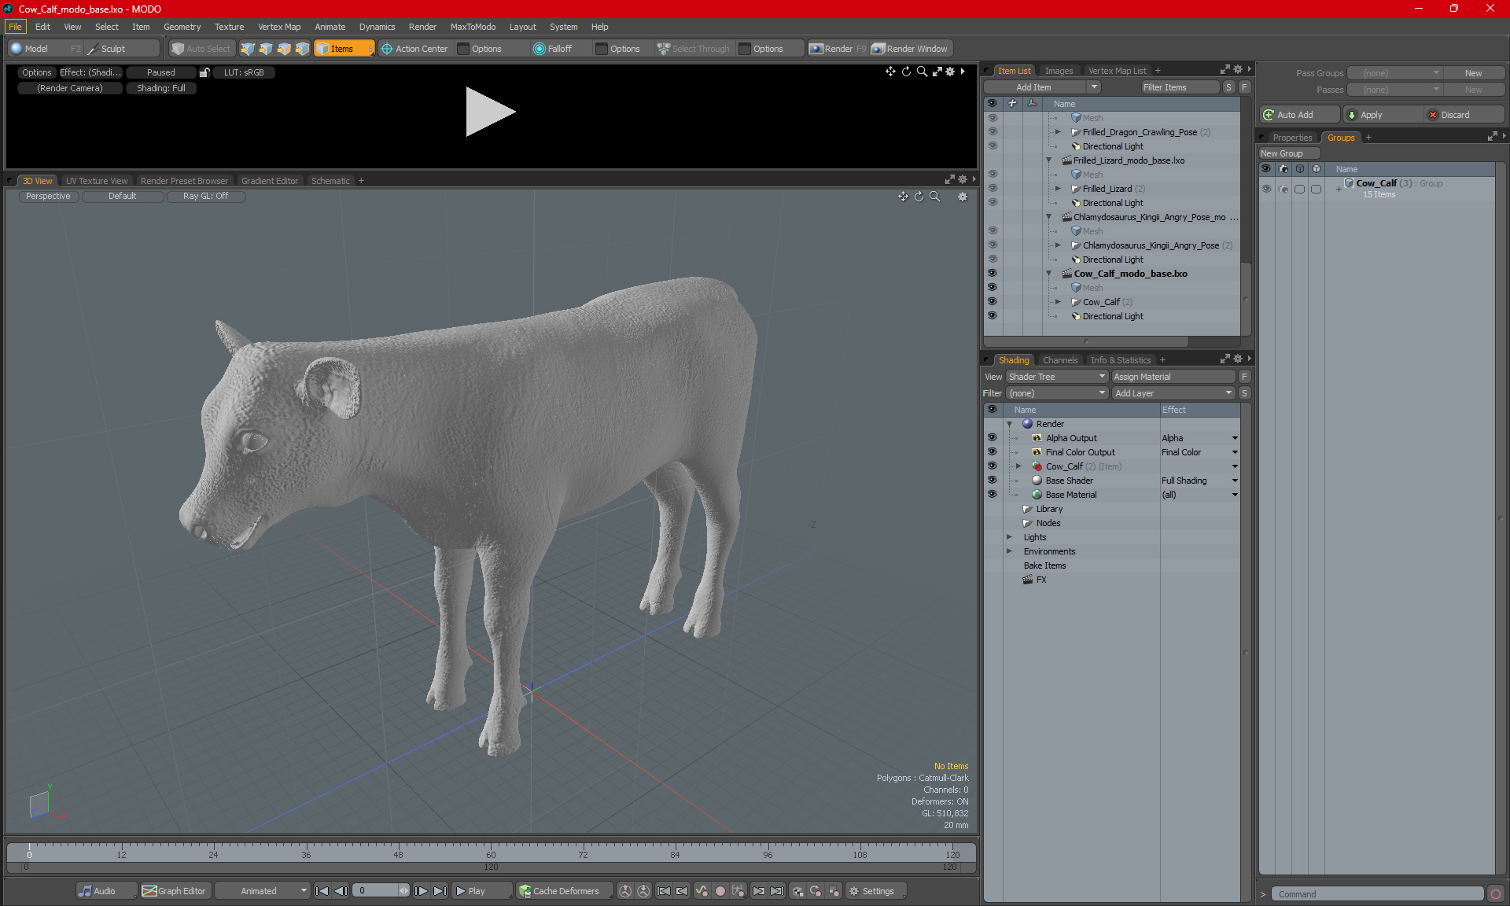Switch to UV Texture View tab
This screenshot has height=906, width=1510.
coord(97,181)
